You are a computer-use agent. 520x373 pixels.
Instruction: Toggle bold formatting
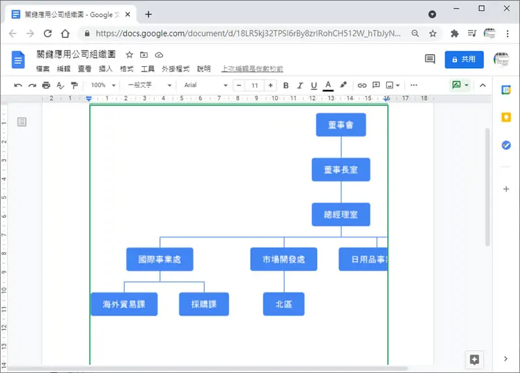[x=286, y=86]
